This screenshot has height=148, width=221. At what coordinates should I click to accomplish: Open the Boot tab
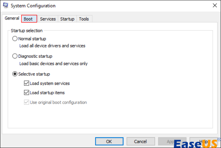click(x=28, y=19)
